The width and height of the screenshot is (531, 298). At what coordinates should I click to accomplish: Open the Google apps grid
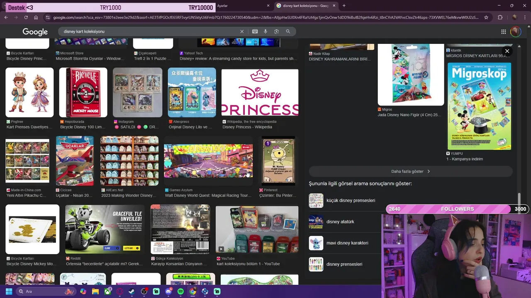pyautogui.click(x=503, y=32)
